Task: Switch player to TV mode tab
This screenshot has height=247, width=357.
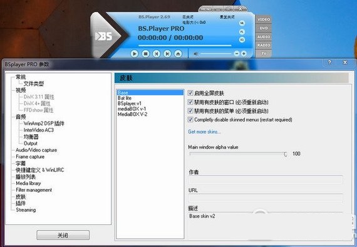Action: click(264, 53)
